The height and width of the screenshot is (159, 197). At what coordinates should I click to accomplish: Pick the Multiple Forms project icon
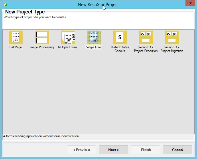68,37
